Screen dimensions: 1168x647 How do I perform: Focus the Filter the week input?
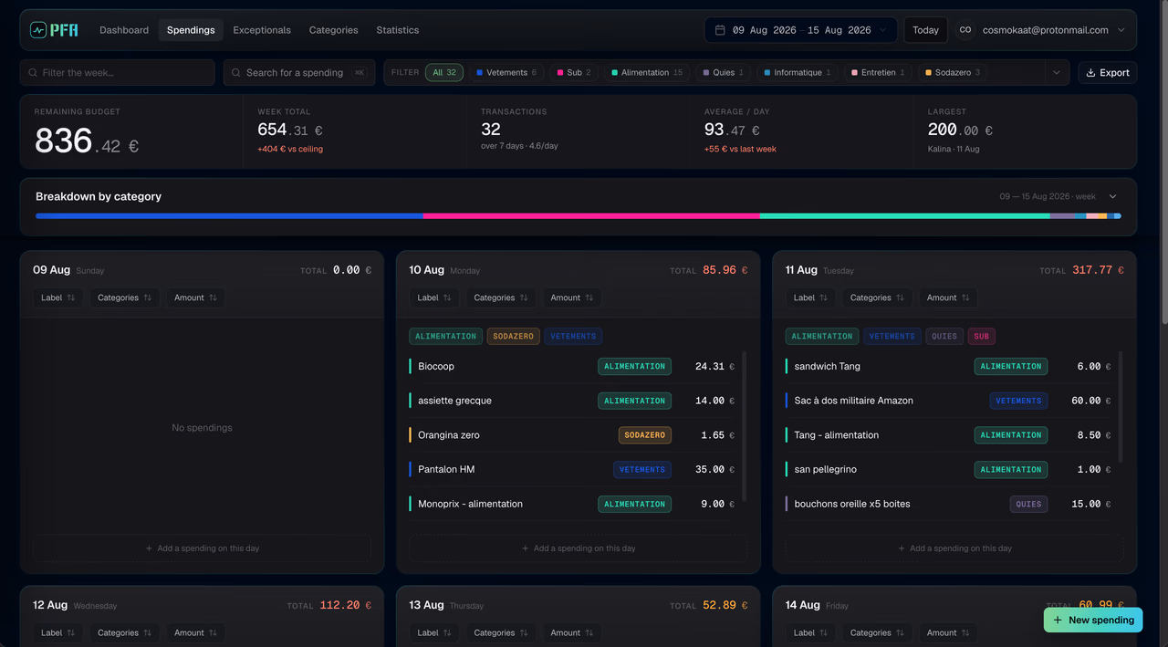click(x=118, y=73)
